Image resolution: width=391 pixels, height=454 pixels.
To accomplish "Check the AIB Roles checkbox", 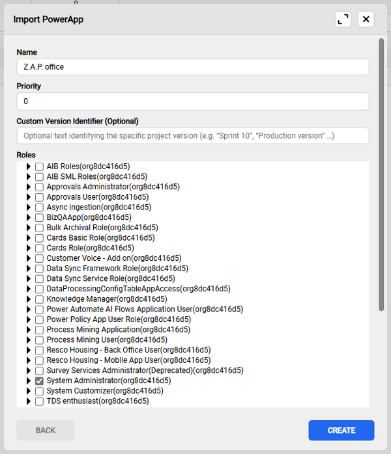I will [40, 166].
